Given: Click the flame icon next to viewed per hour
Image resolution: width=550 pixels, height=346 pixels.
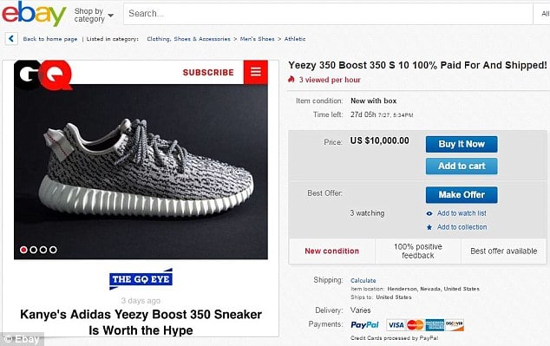Looking at the screenshot, I should coord(291,80).
